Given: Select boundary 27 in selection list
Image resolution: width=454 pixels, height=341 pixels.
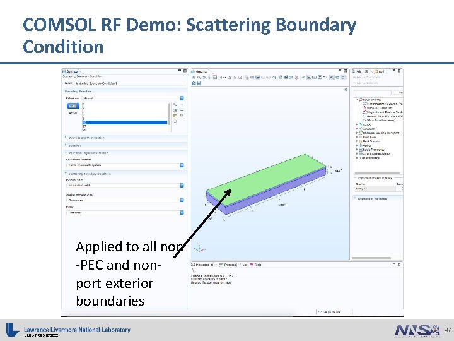Looking at the screenshot, I should click(125, 126).
